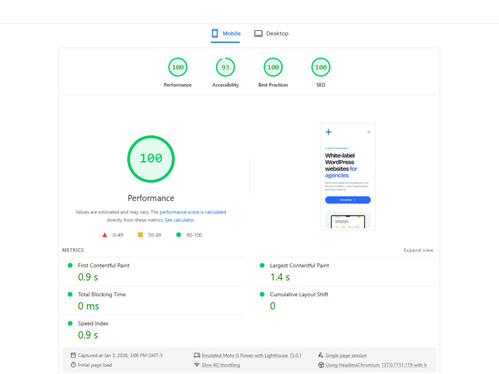This screenshot has width=499, height=374.
Task: Open the SEO 100 score gauge
Action: [x=321, y=67]
